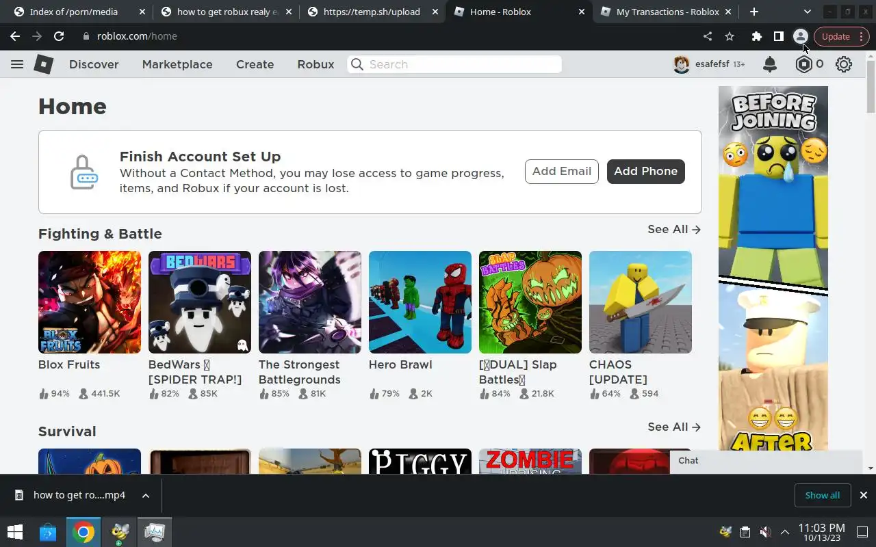Open the Marketplace menu item

click(x=177, y=64)
